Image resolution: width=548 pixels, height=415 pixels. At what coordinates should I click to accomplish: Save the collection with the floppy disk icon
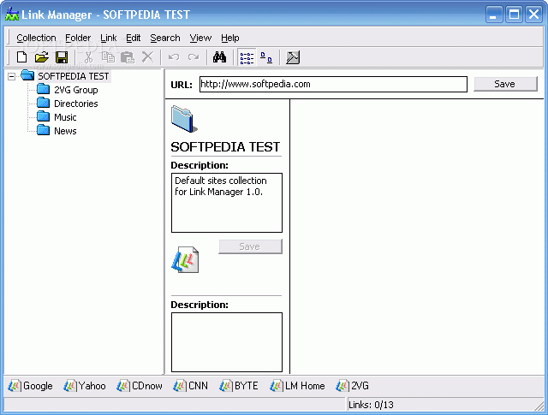[x=62, y=57]
